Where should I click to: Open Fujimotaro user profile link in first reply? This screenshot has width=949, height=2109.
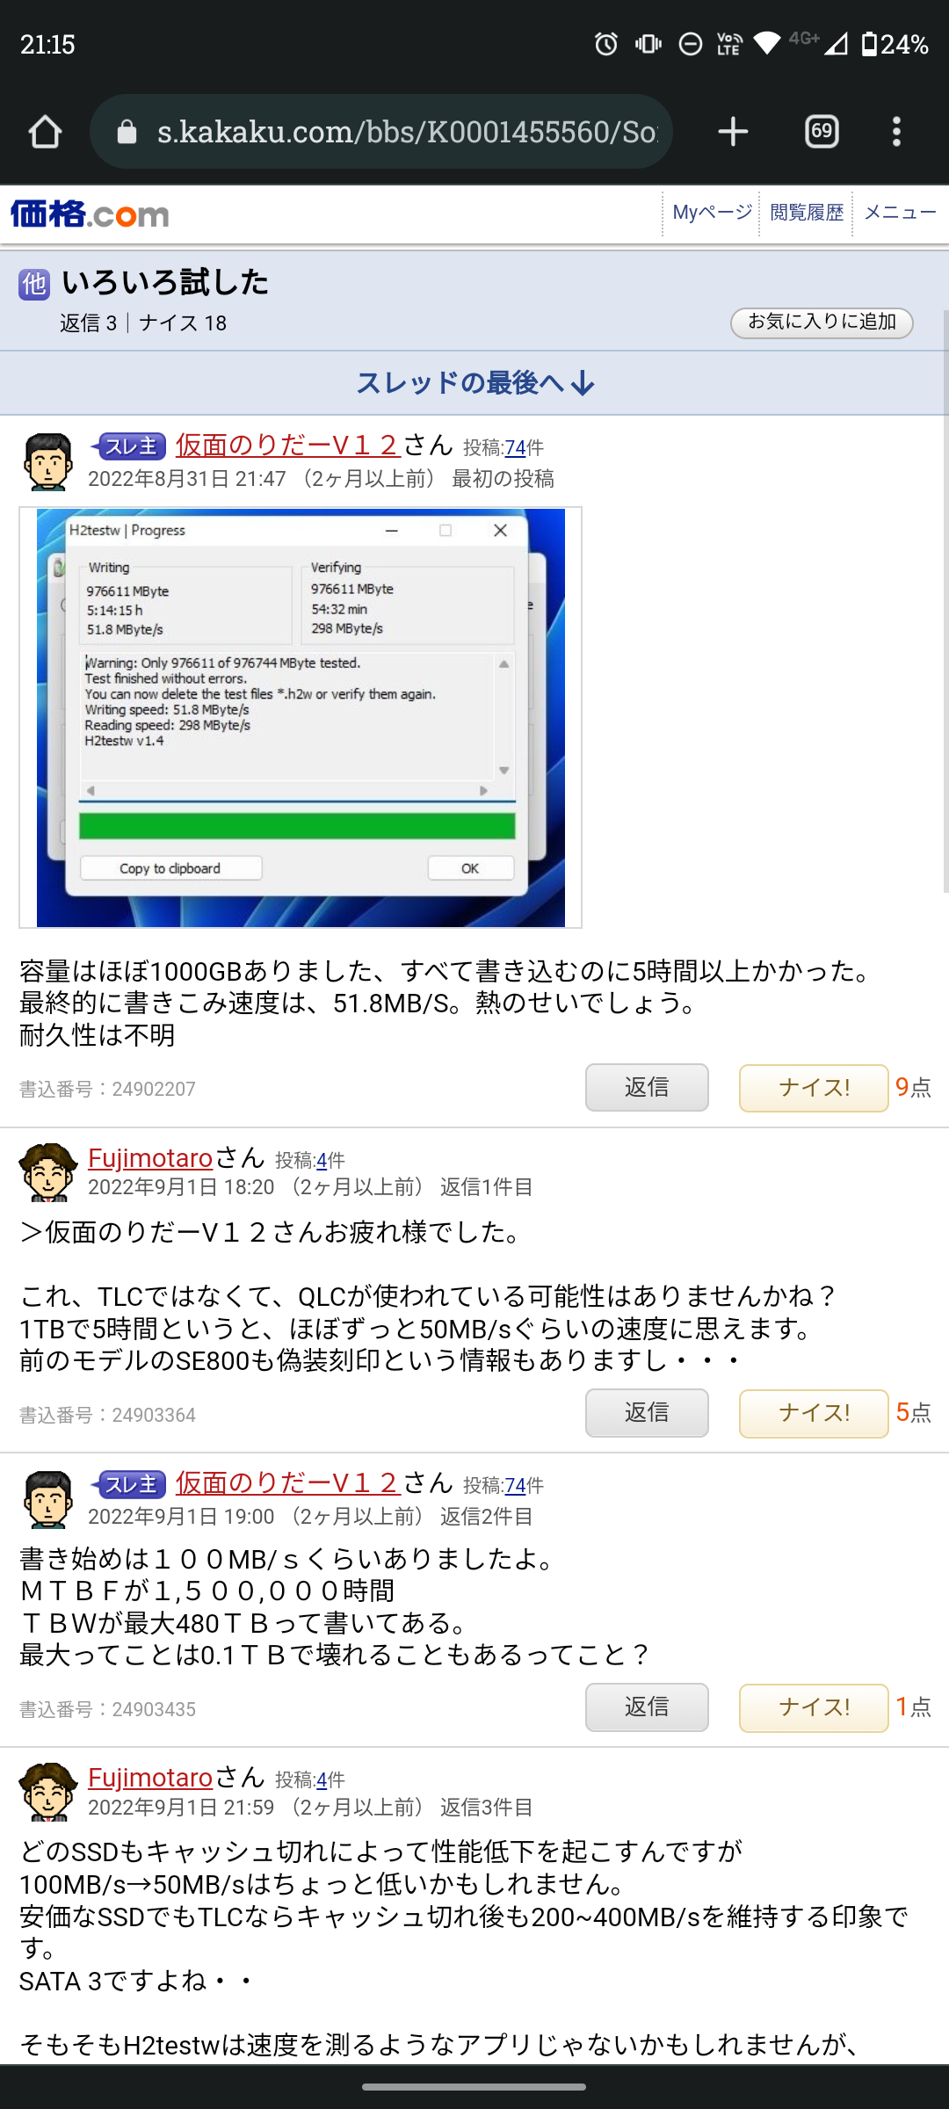[150, 1157]
